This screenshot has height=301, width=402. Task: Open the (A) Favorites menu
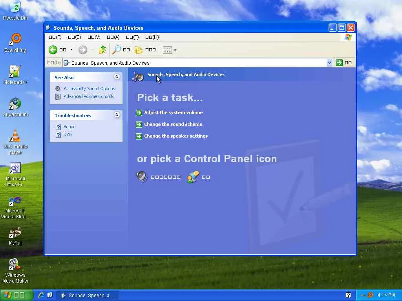click(113, 37)
